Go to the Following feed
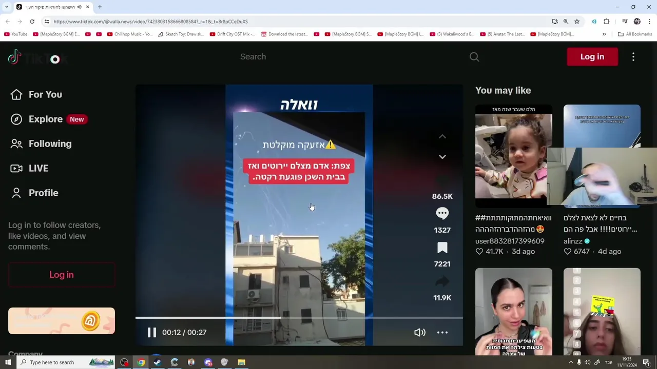657x369 pixels. click(x=41, y=143)
